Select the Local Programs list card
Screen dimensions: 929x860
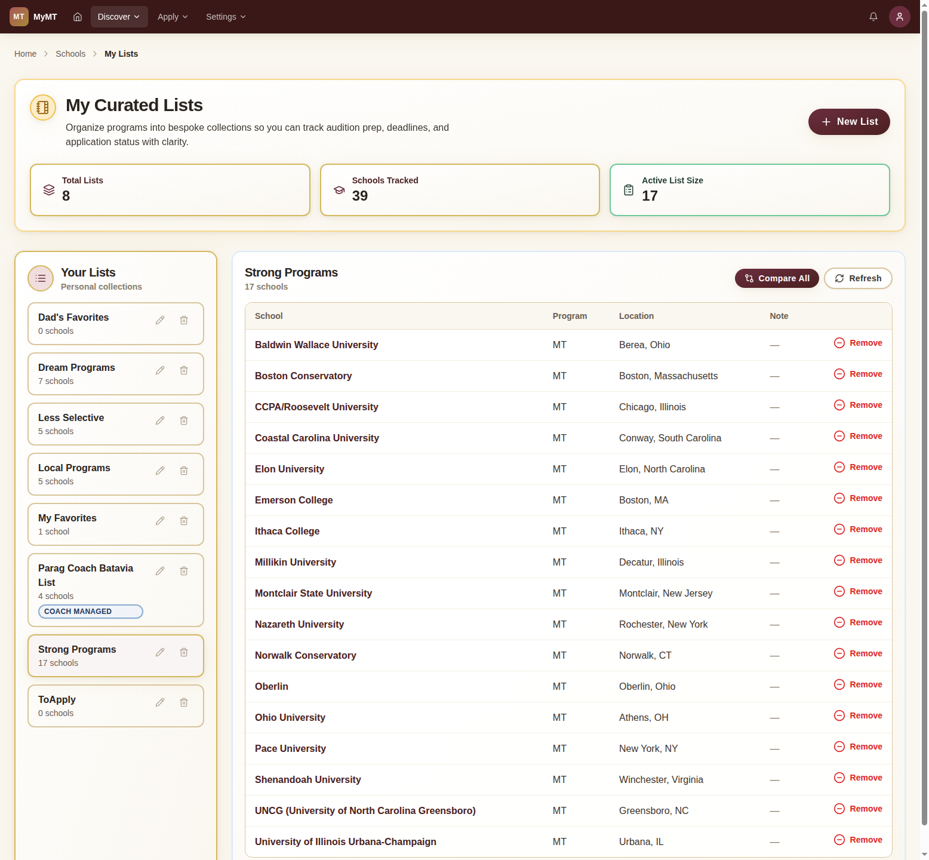(x=90, y=474)
